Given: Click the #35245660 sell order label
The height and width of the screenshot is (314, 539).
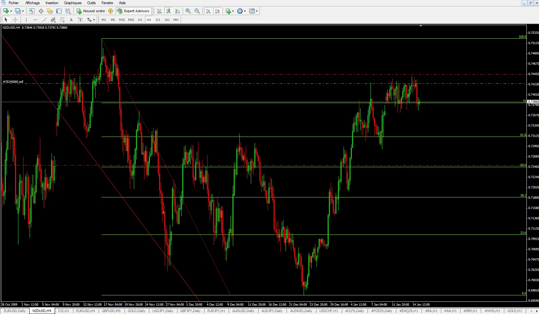Looking at the screenshot, I should coord(13,82).
